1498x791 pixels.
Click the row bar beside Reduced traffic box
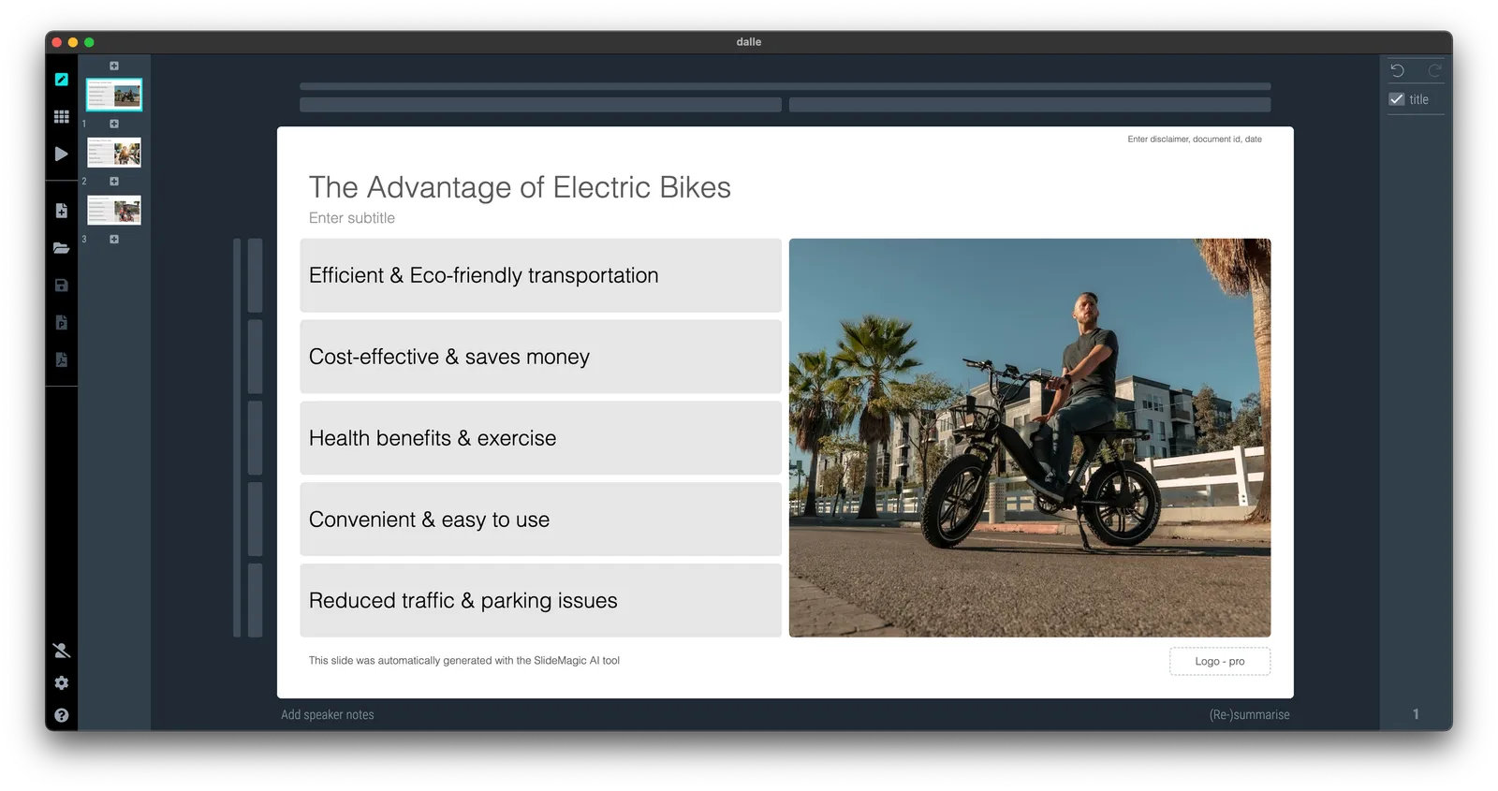[255, 601]
